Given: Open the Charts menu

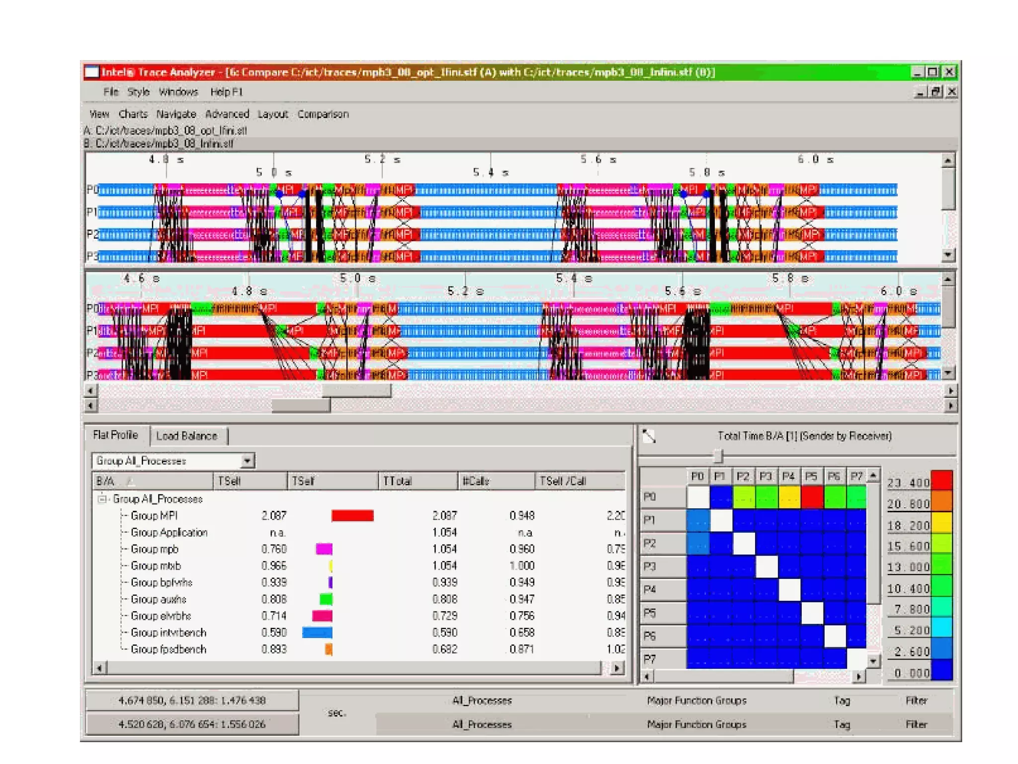Looking at the screenshot, I should point(133,114).
